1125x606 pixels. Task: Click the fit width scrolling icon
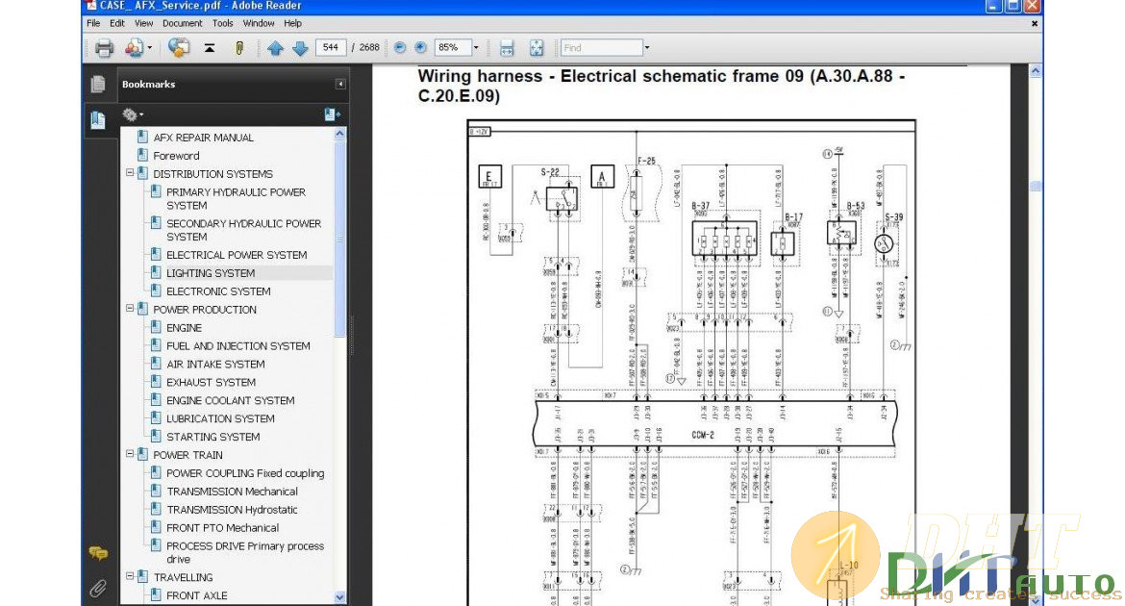tap(507, 48)
